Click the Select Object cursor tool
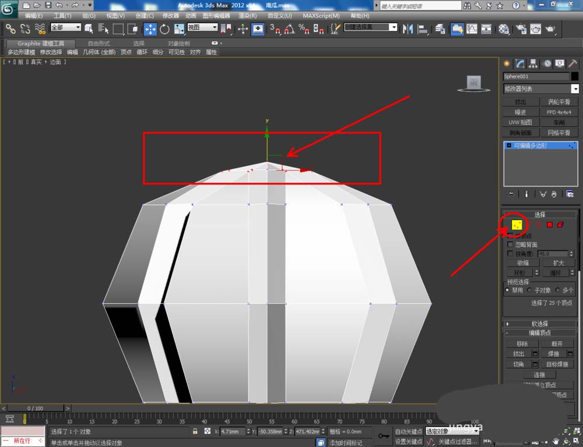The height and width of the screenshot is (447, 583). click(89, 29)
